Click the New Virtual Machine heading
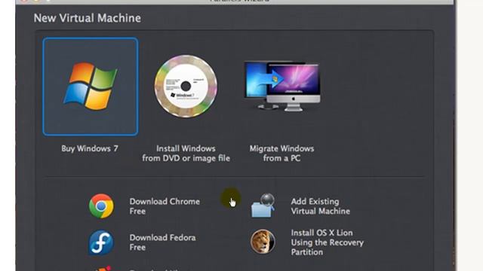The width and height of the screenshot is (483, 271). tap(88, 18)
